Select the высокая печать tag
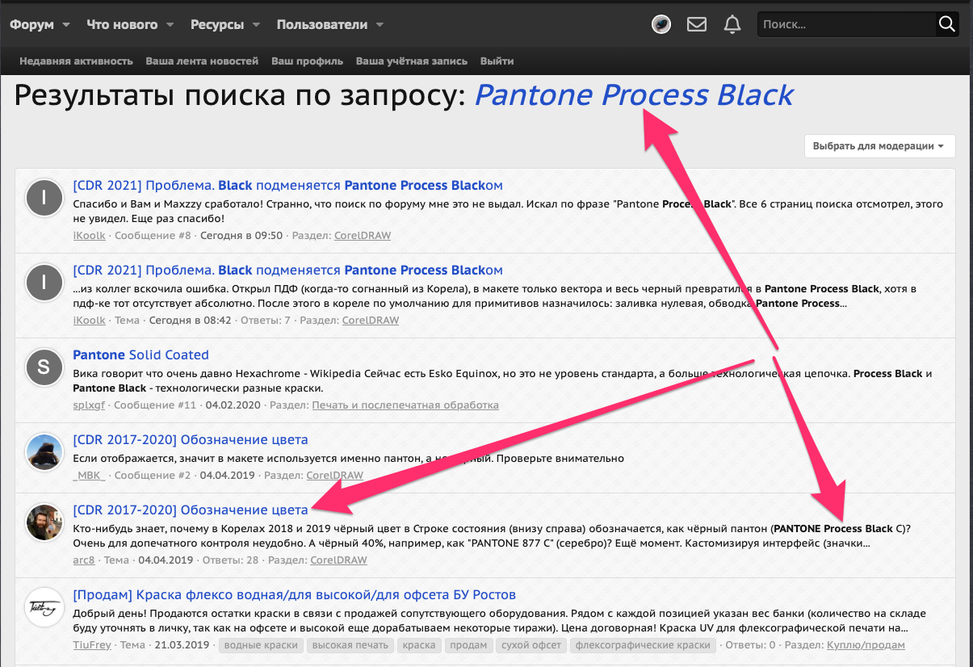Viewport: 973px width, 667px height. pyautogui.click(x=350, y=645)
